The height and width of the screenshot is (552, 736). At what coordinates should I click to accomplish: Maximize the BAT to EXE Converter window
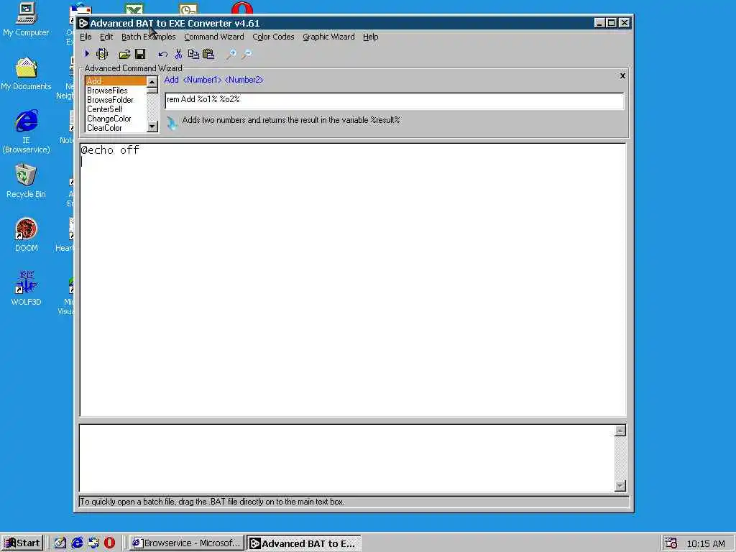pyautogui.click(x=611, y=22)
